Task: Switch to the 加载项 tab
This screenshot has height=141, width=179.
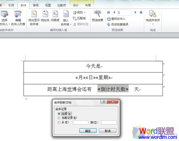Action: [x=62, y=5]
